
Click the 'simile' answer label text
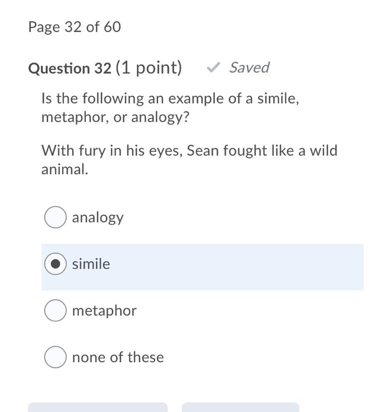tap(91, 264)
